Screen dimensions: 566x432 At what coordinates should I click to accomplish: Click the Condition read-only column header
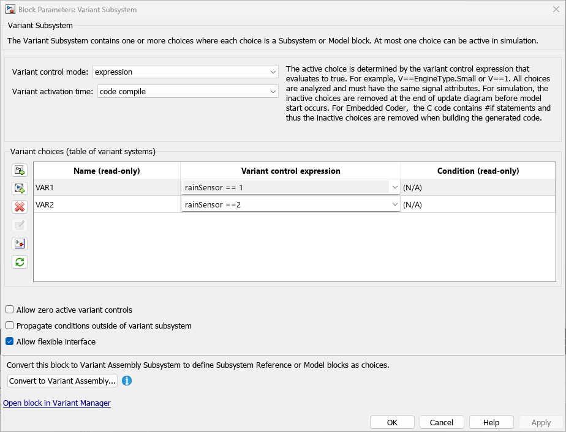click(x=477, y=171)
